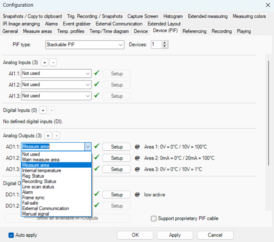This screenshot has height=242, width=274.
Task: Click the green checkmark next to AO1.1
Action: (x=97, y=146)
